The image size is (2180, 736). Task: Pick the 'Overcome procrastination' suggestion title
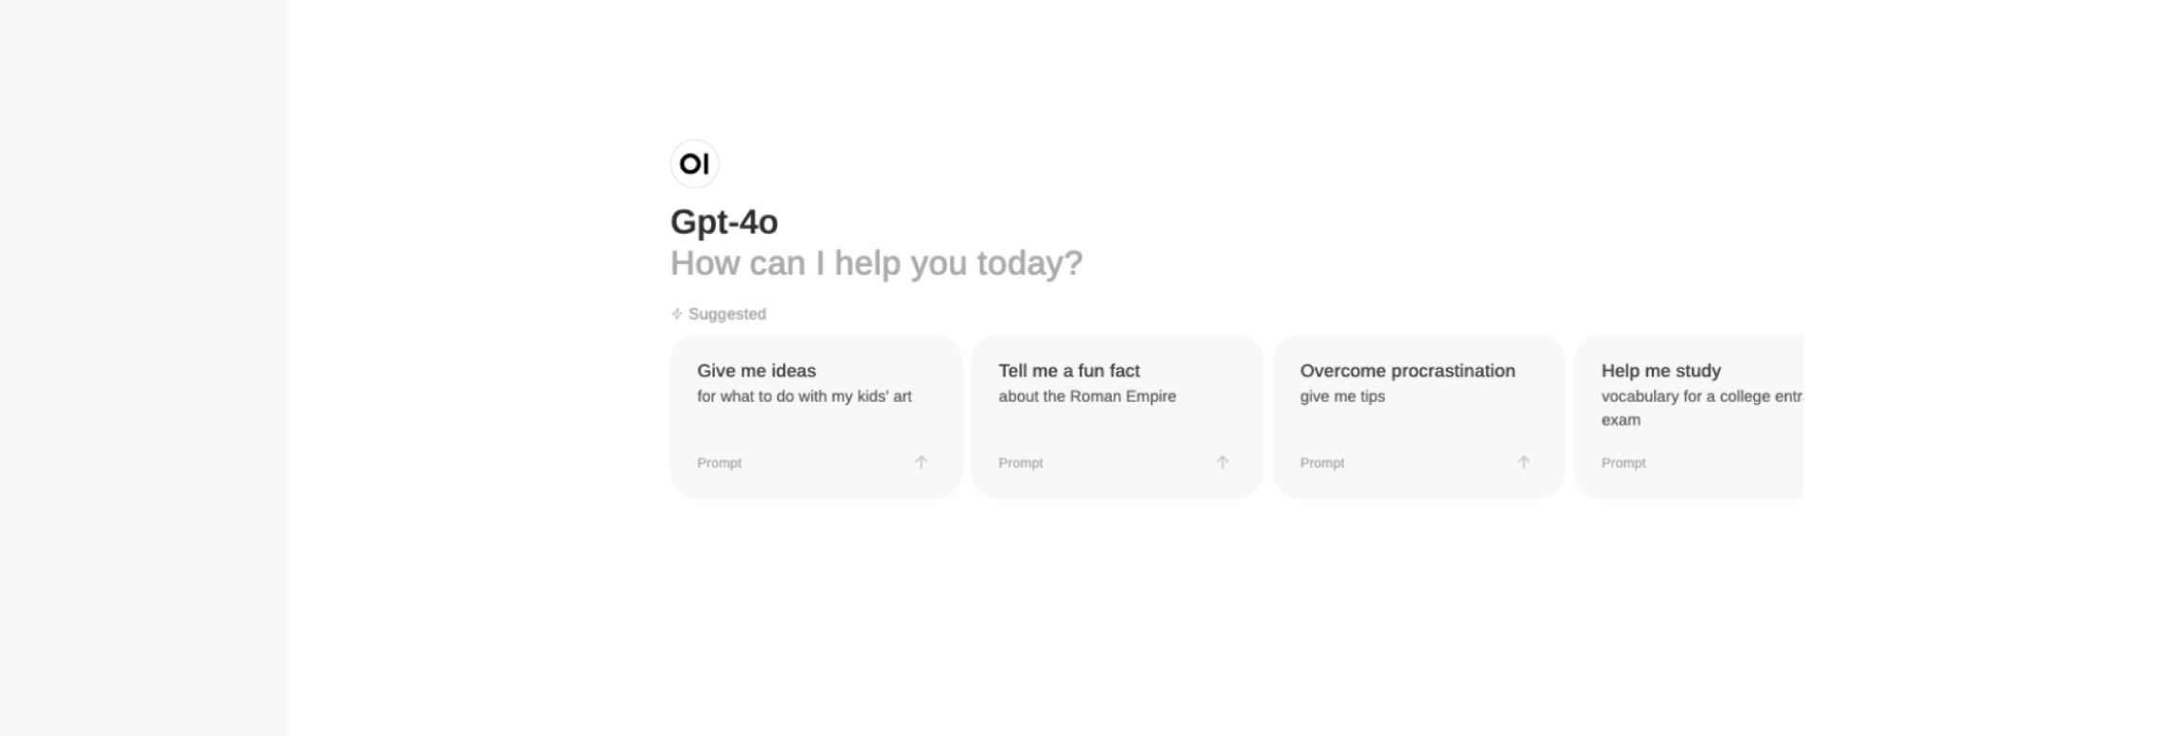[1407, 371]
